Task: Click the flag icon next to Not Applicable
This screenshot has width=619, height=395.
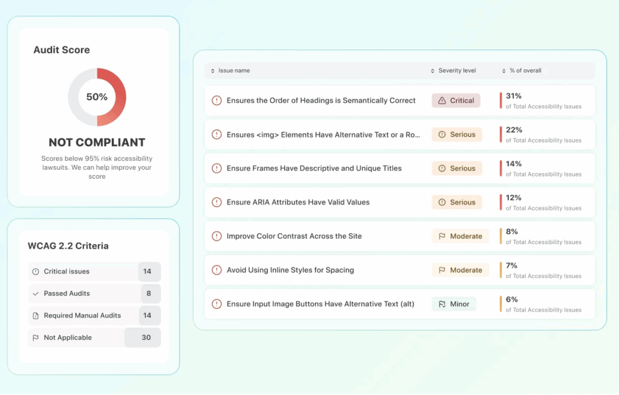Action: coord(36,338)
